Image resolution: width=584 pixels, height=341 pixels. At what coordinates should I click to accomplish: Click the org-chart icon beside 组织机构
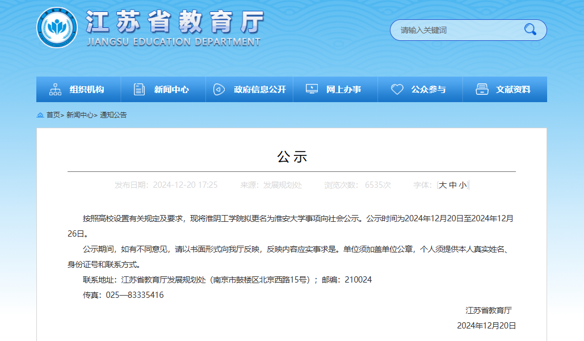(x=54, y=89)
